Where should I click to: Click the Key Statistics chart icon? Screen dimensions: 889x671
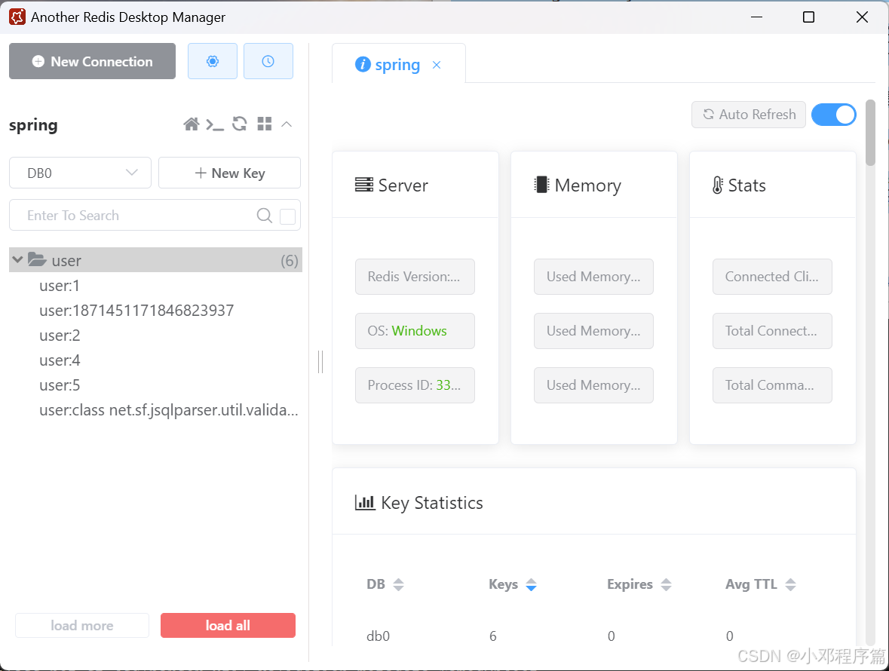[x=365, y=503]
